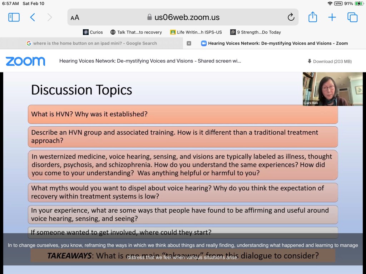Image resolution: width=366 pixels, height=274 pixels.
Task: Open the Safari sidebar panel
Action: tap(14, 17)
